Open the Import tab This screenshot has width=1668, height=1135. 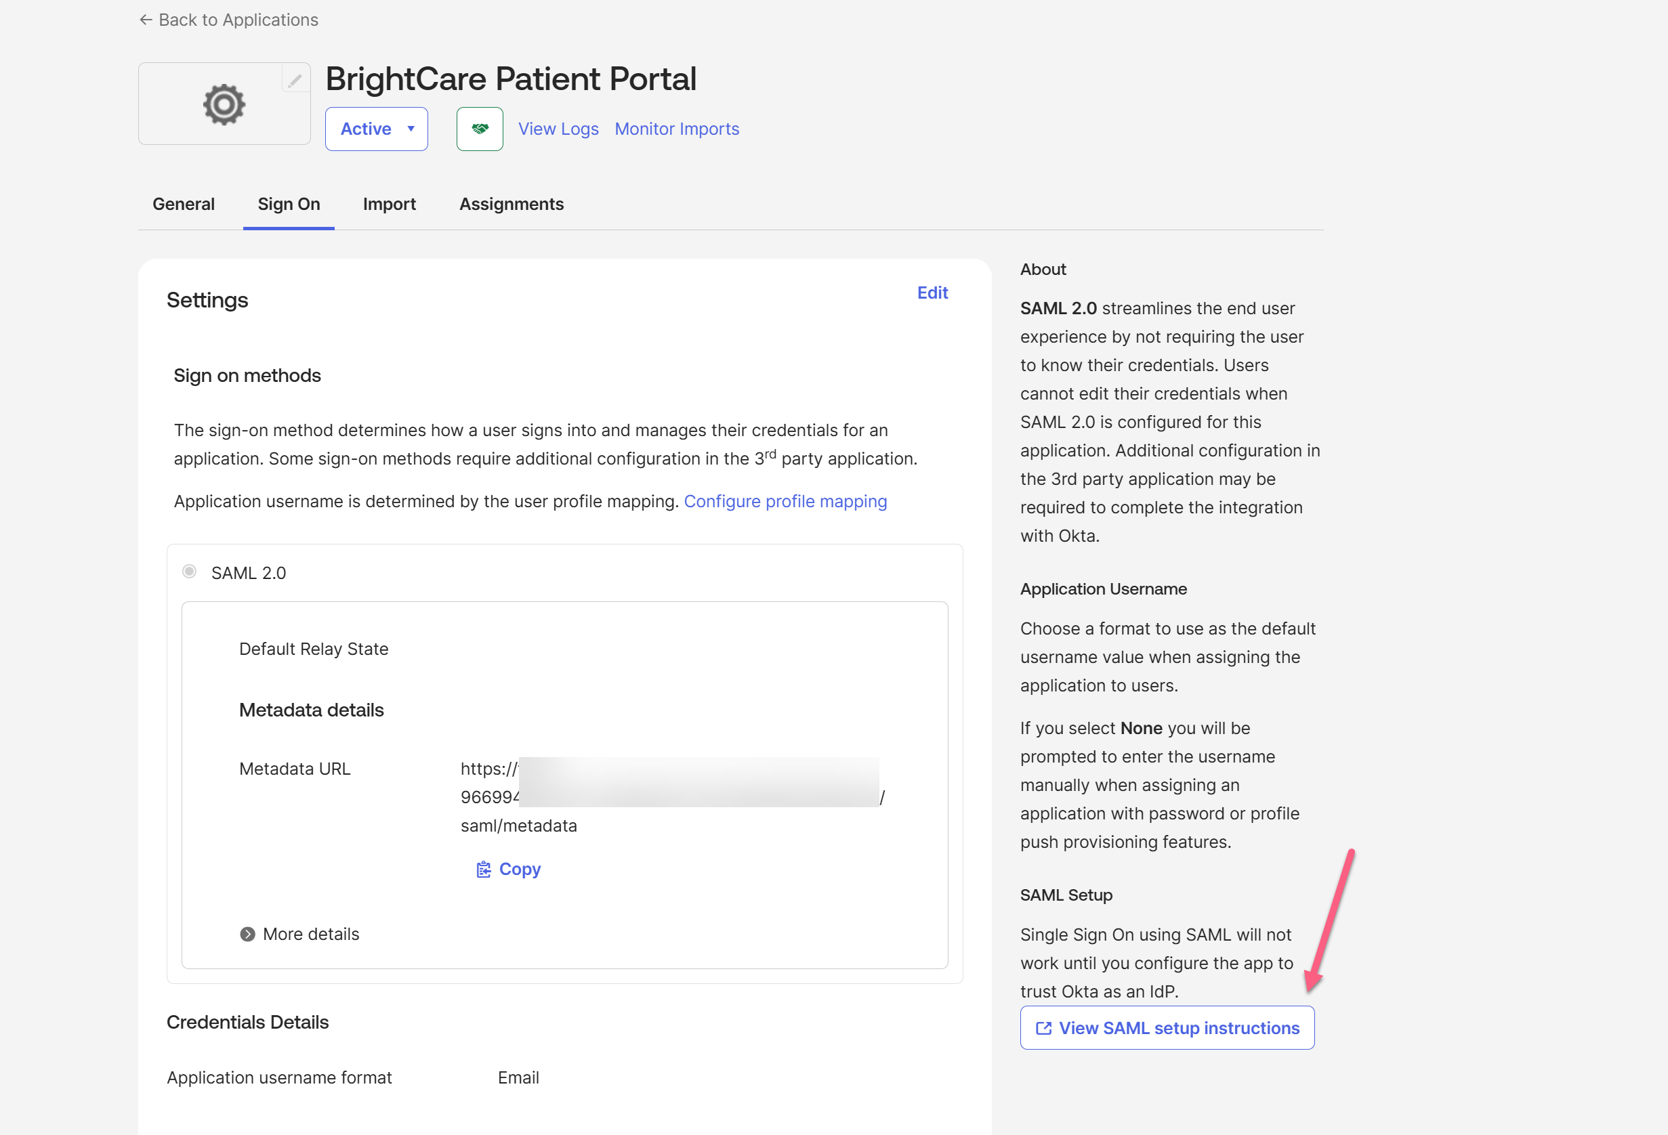(x=389, y=205)
